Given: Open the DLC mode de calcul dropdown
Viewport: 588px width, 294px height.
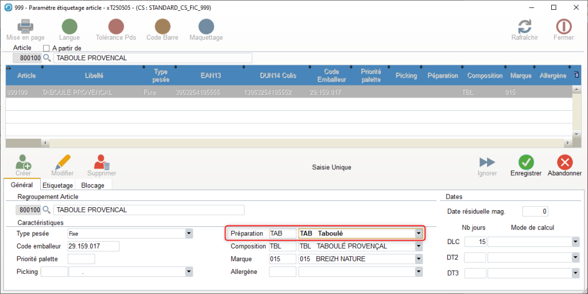Looking at the screenshot, I should (x=575, y=242).
